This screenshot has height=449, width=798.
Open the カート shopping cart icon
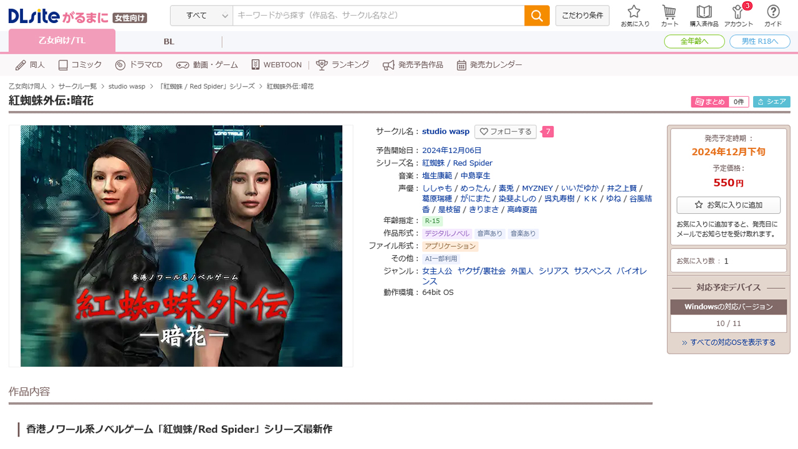[x=670, y=16]
